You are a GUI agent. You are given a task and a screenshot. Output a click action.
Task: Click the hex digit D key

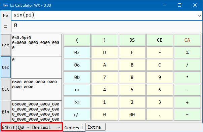click(105, 52)
